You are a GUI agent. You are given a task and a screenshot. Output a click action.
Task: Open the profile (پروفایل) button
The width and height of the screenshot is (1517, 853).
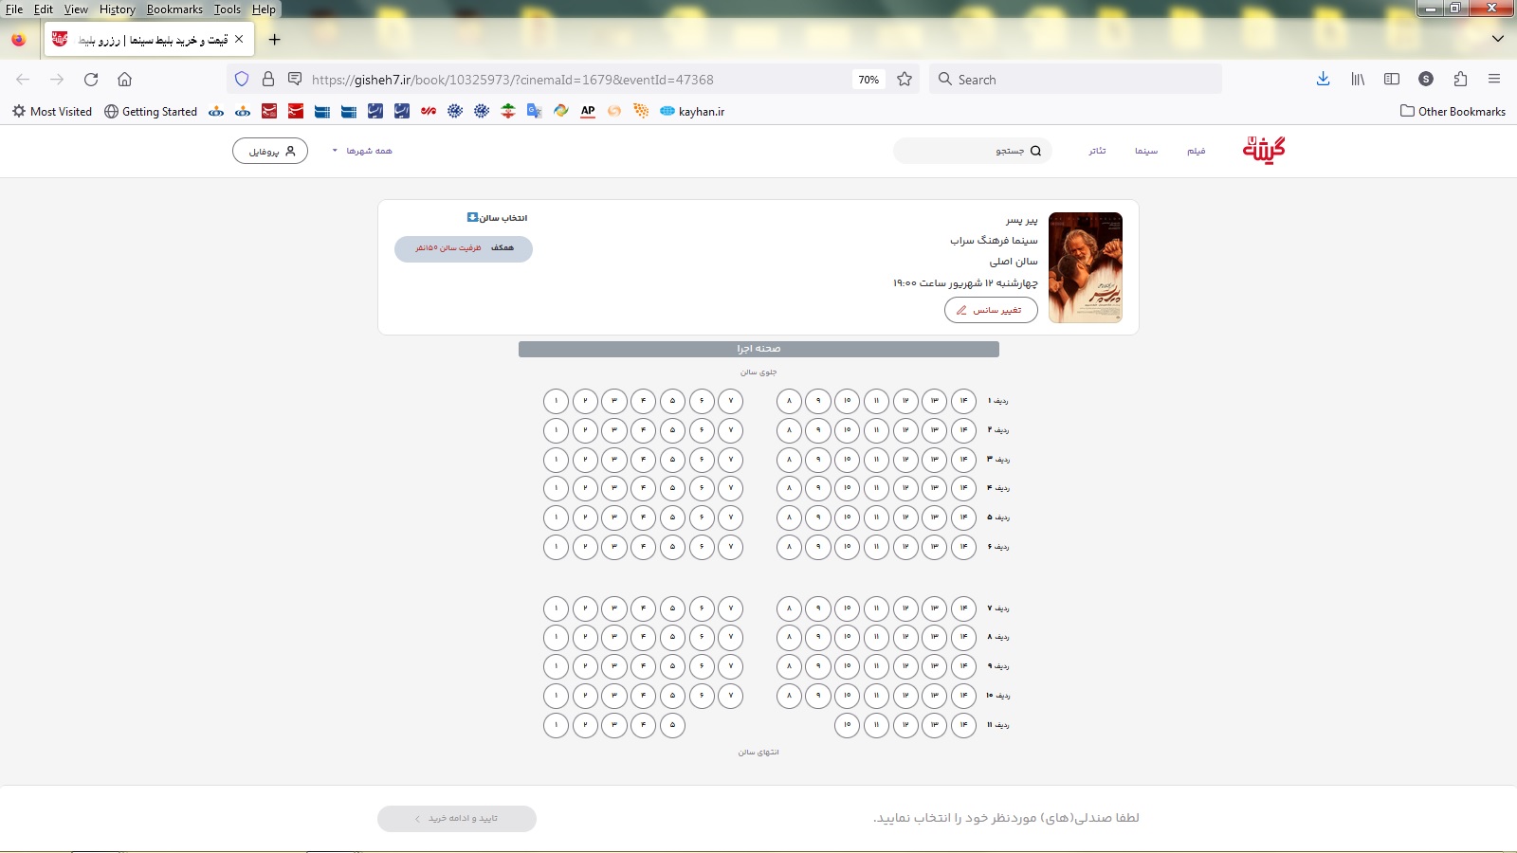point(270,151)
